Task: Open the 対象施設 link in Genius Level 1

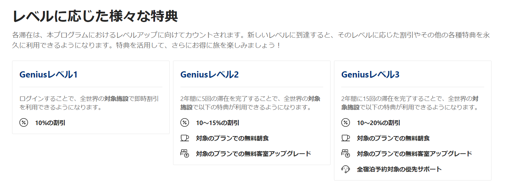Action: (116, 99)
